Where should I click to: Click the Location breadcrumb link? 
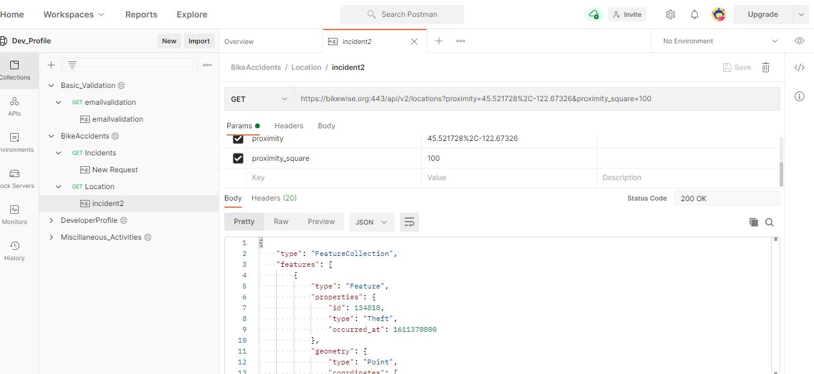click(x=306, y=67)
